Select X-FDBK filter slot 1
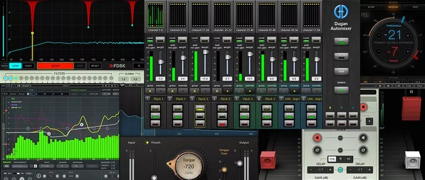Viewport: 425px width, 180px height. coord(5,78)
